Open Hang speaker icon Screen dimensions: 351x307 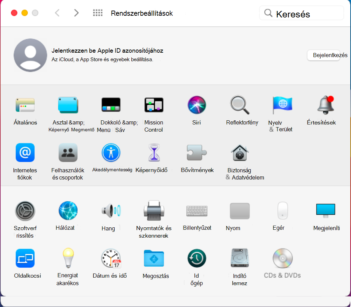tap(111, 211)
